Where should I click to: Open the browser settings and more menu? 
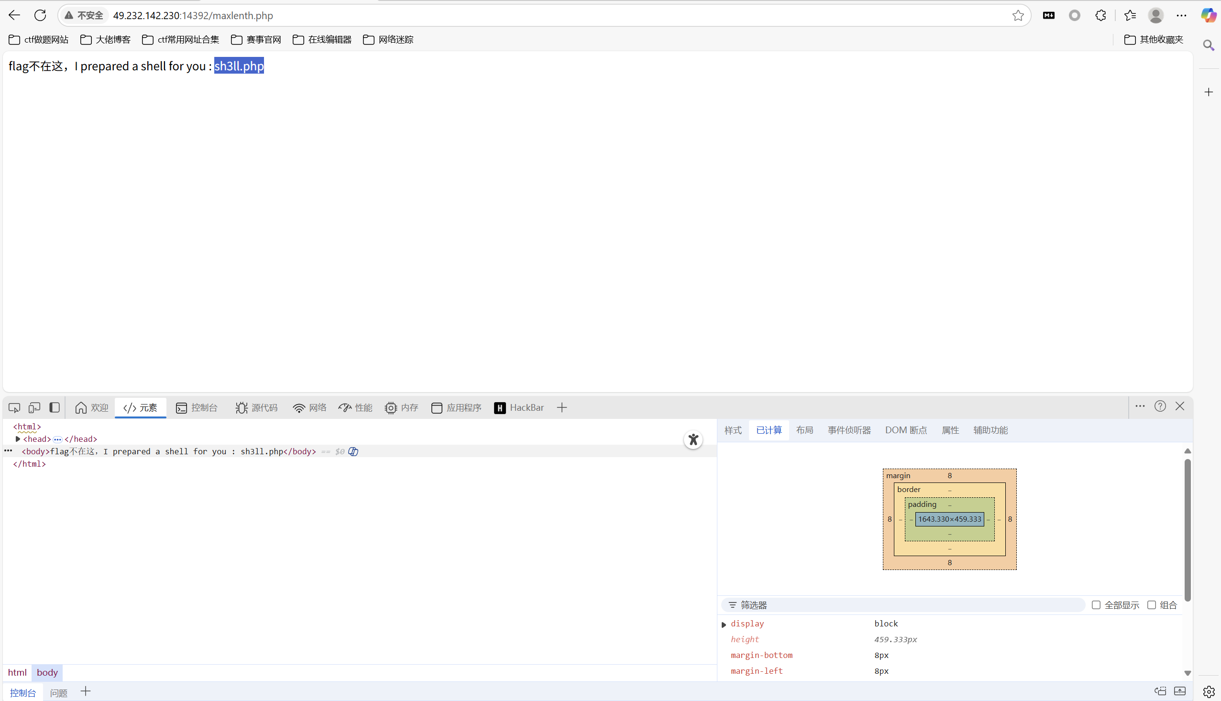1181,15
